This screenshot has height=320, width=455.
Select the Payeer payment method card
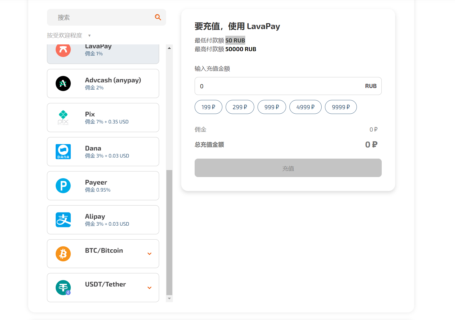click(103, 186)
